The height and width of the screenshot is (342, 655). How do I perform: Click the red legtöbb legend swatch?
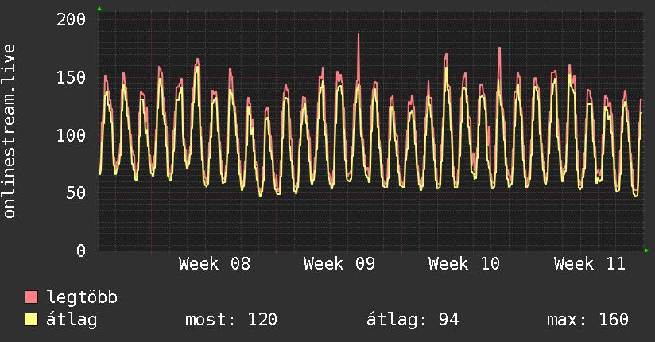pos(32,297)
